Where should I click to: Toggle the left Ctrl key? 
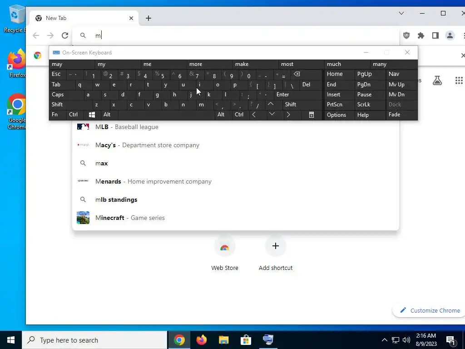pyautogui.click(x=75, y=115)
